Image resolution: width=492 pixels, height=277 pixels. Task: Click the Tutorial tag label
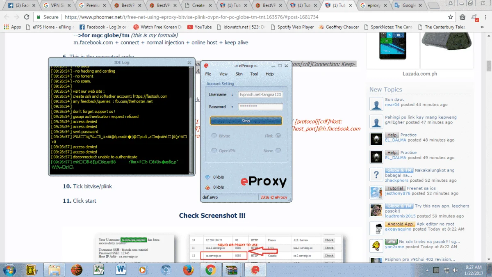tap(395, 188)
